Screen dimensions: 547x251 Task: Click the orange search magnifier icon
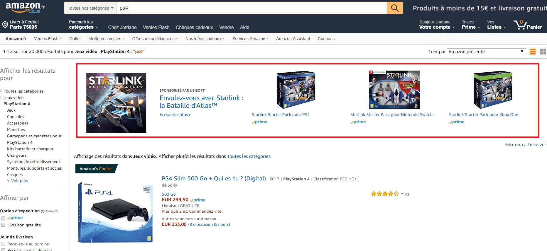(x=394, y=8)
